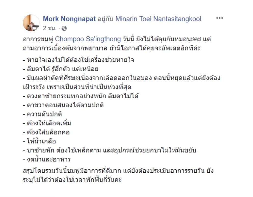Open the Mork Nongnapat profile link
This screenshot has height=197, width=253.
[x=69, y=19]
